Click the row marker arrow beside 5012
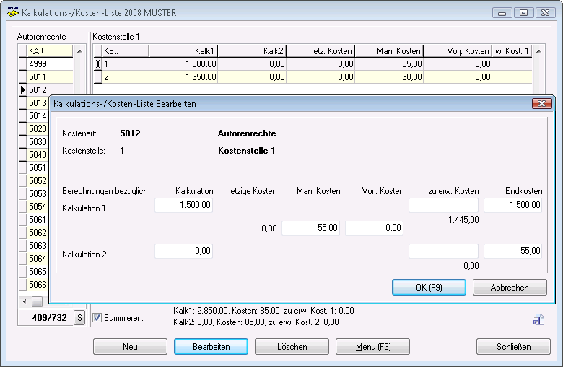563x367 pixels. [22, 89]
